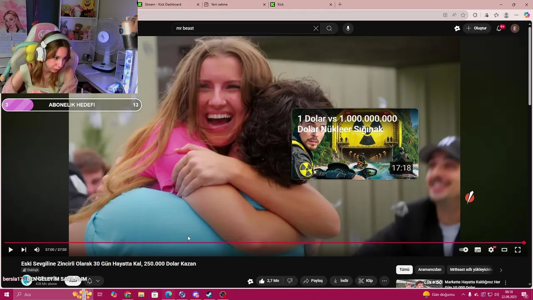This screenshot has width=533, height=300.
Task: Open Edge favorites list
Action: [x=496, y=15]
